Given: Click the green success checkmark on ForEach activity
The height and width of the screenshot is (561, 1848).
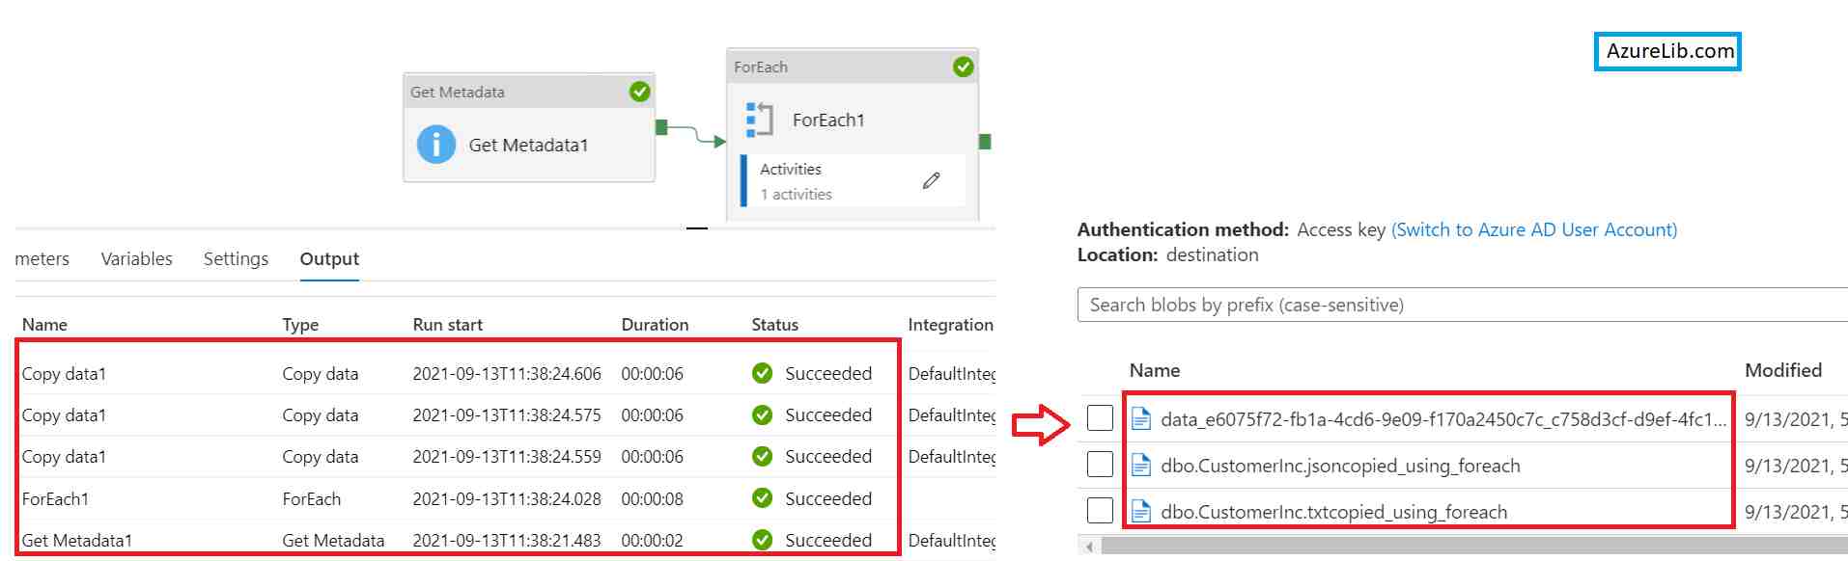Looking at the screenshot, I should 963,67.
